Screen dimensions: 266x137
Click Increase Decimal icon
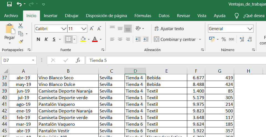(242, 39)
